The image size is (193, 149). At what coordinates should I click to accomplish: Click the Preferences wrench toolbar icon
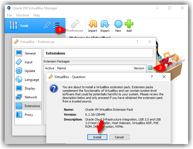coord(75,26)
